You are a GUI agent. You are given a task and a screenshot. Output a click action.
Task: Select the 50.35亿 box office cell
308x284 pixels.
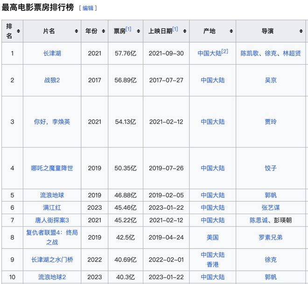coord(126,168)
